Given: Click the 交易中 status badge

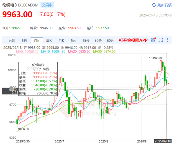Looking at the screenshot, I should point(47,5).
